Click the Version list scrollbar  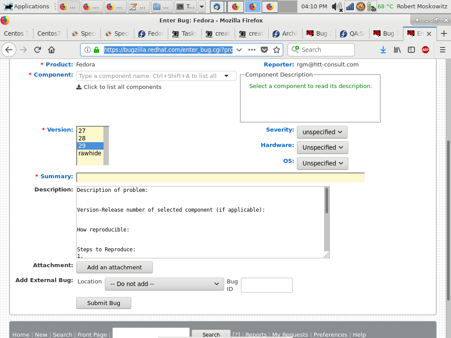click(106, 146)
